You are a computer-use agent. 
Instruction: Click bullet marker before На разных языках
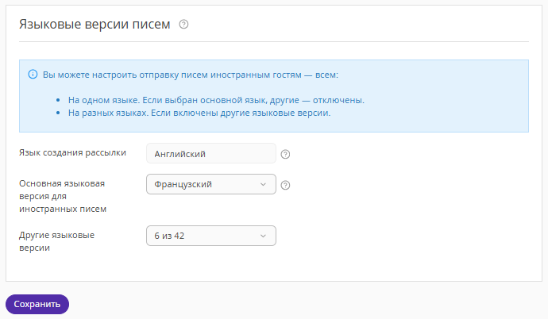pyautogui.click(x=60, y=113)
